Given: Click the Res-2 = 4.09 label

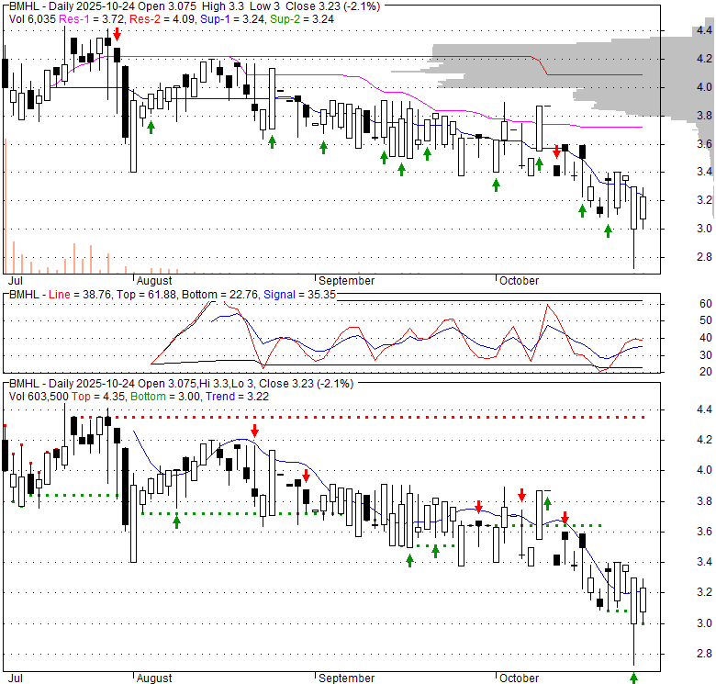Looking at the screenshot, I should click(163, 19).
